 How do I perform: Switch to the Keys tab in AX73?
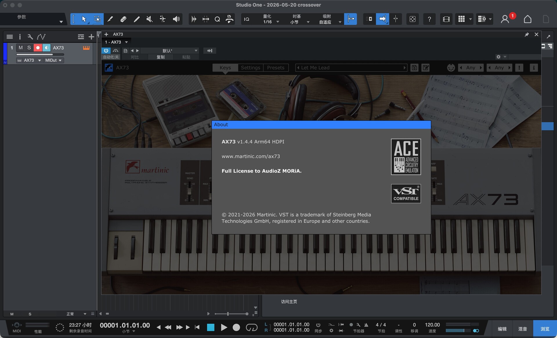click(x=225, y=68)
